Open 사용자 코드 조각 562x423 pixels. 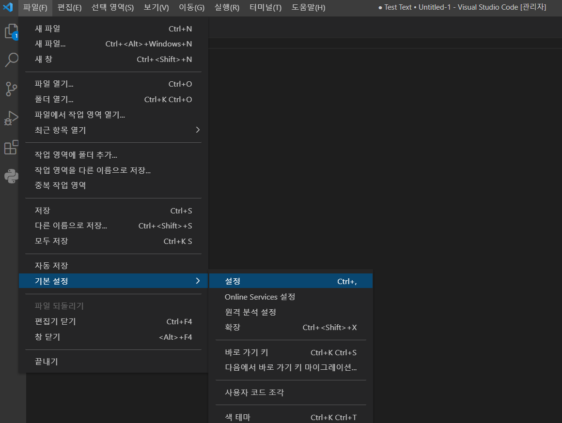tap(291, 393)
